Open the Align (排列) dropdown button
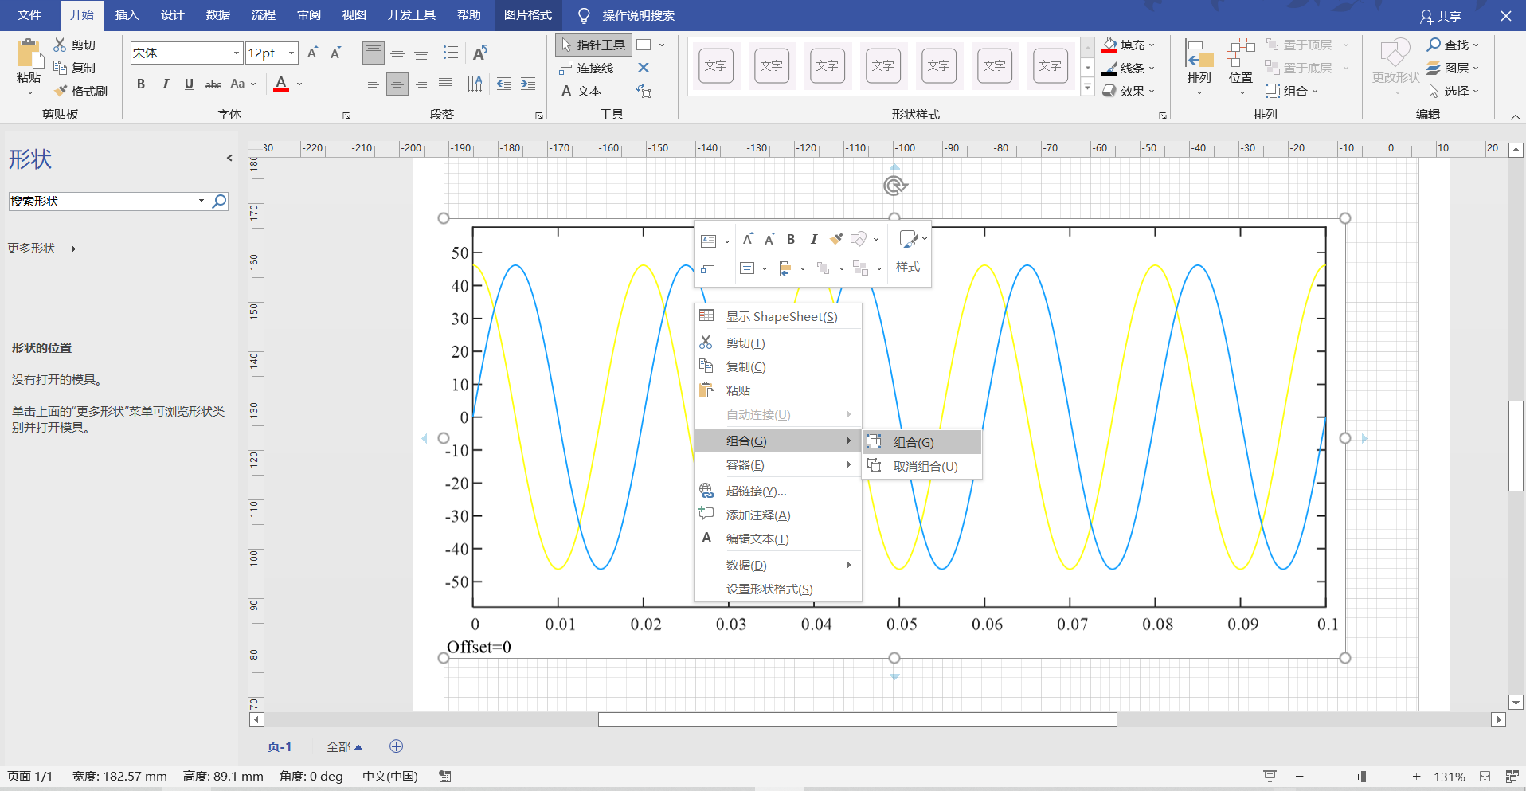The width and height of the screenshot is (1526, 791). click(x=1199, y=67)
